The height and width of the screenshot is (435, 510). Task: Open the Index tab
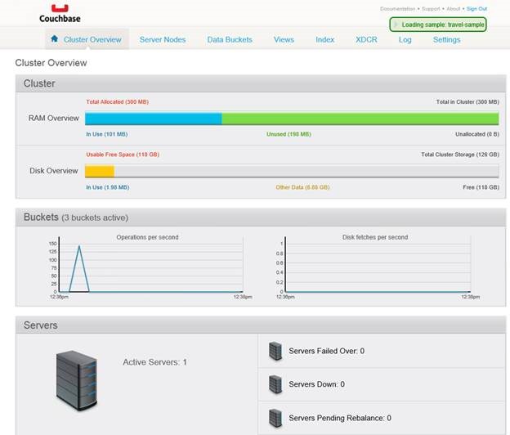click(x=325, y=40)
